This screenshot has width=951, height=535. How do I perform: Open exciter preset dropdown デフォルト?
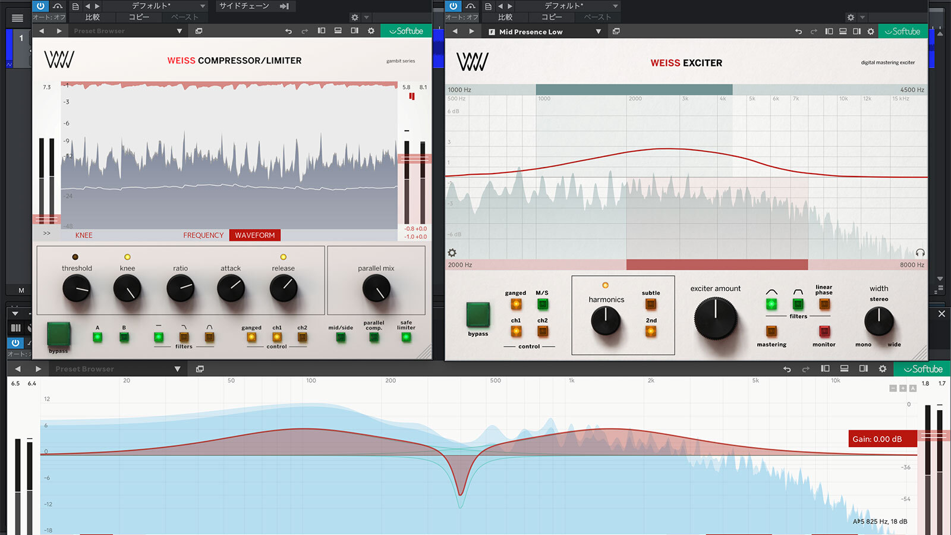(568, 6)
